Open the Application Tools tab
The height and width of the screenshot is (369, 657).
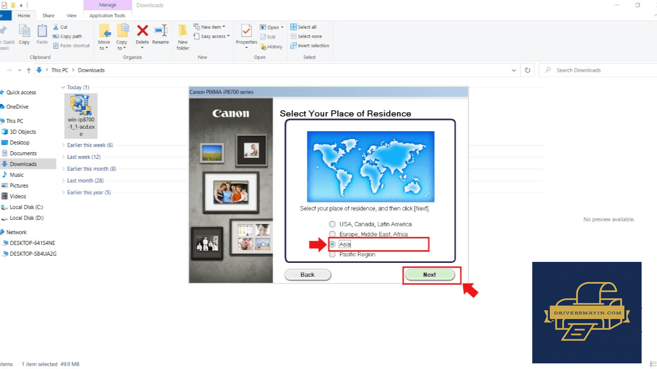click(107, 15)
